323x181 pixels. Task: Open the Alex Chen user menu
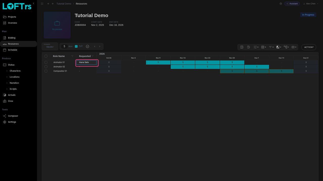311,4
